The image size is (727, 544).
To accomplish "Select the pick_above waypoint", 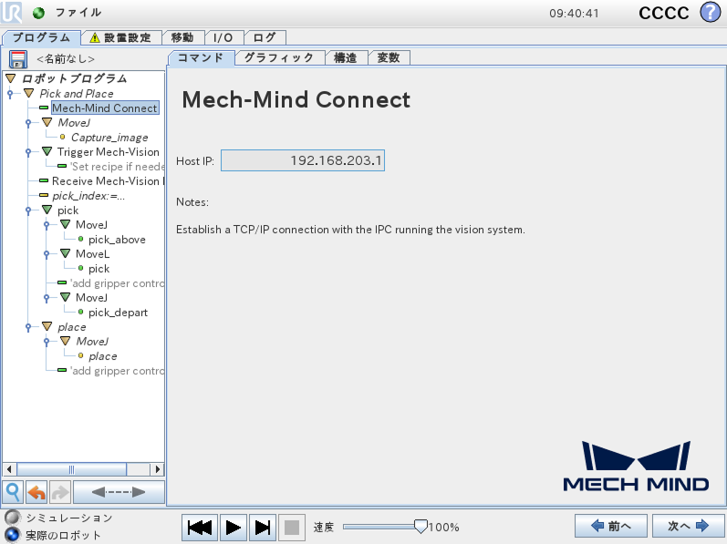I will (x=117, y=240).
